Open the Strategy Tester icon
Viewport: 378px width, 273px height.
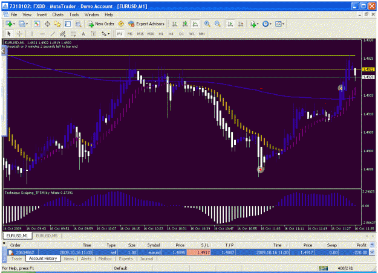(x=78, y=24)
